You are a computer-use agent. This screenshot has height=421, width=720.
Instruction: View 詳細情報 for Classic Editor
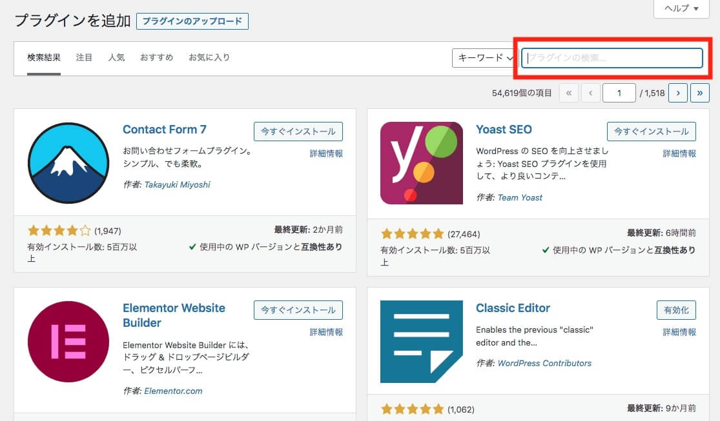point(679,332)
